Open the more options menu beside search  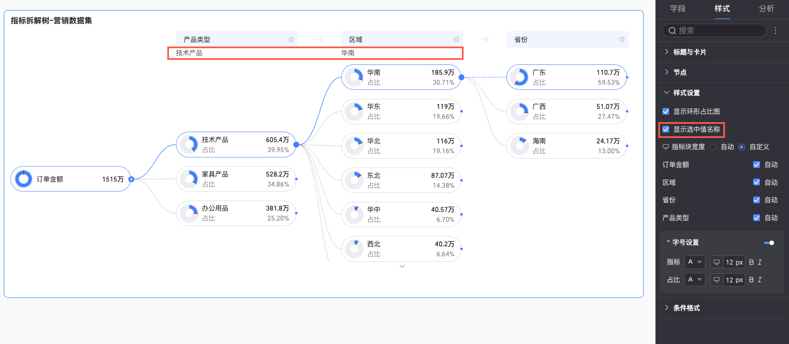(775, 30)
